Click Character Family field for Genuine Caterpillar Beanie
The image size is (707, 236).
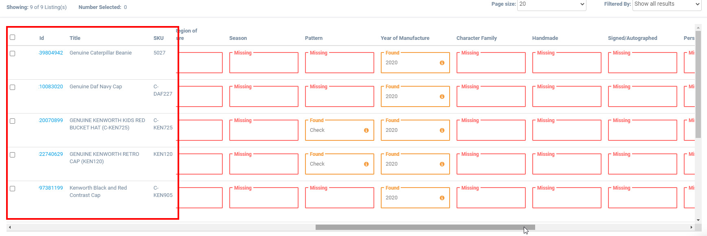click(491, 63)
